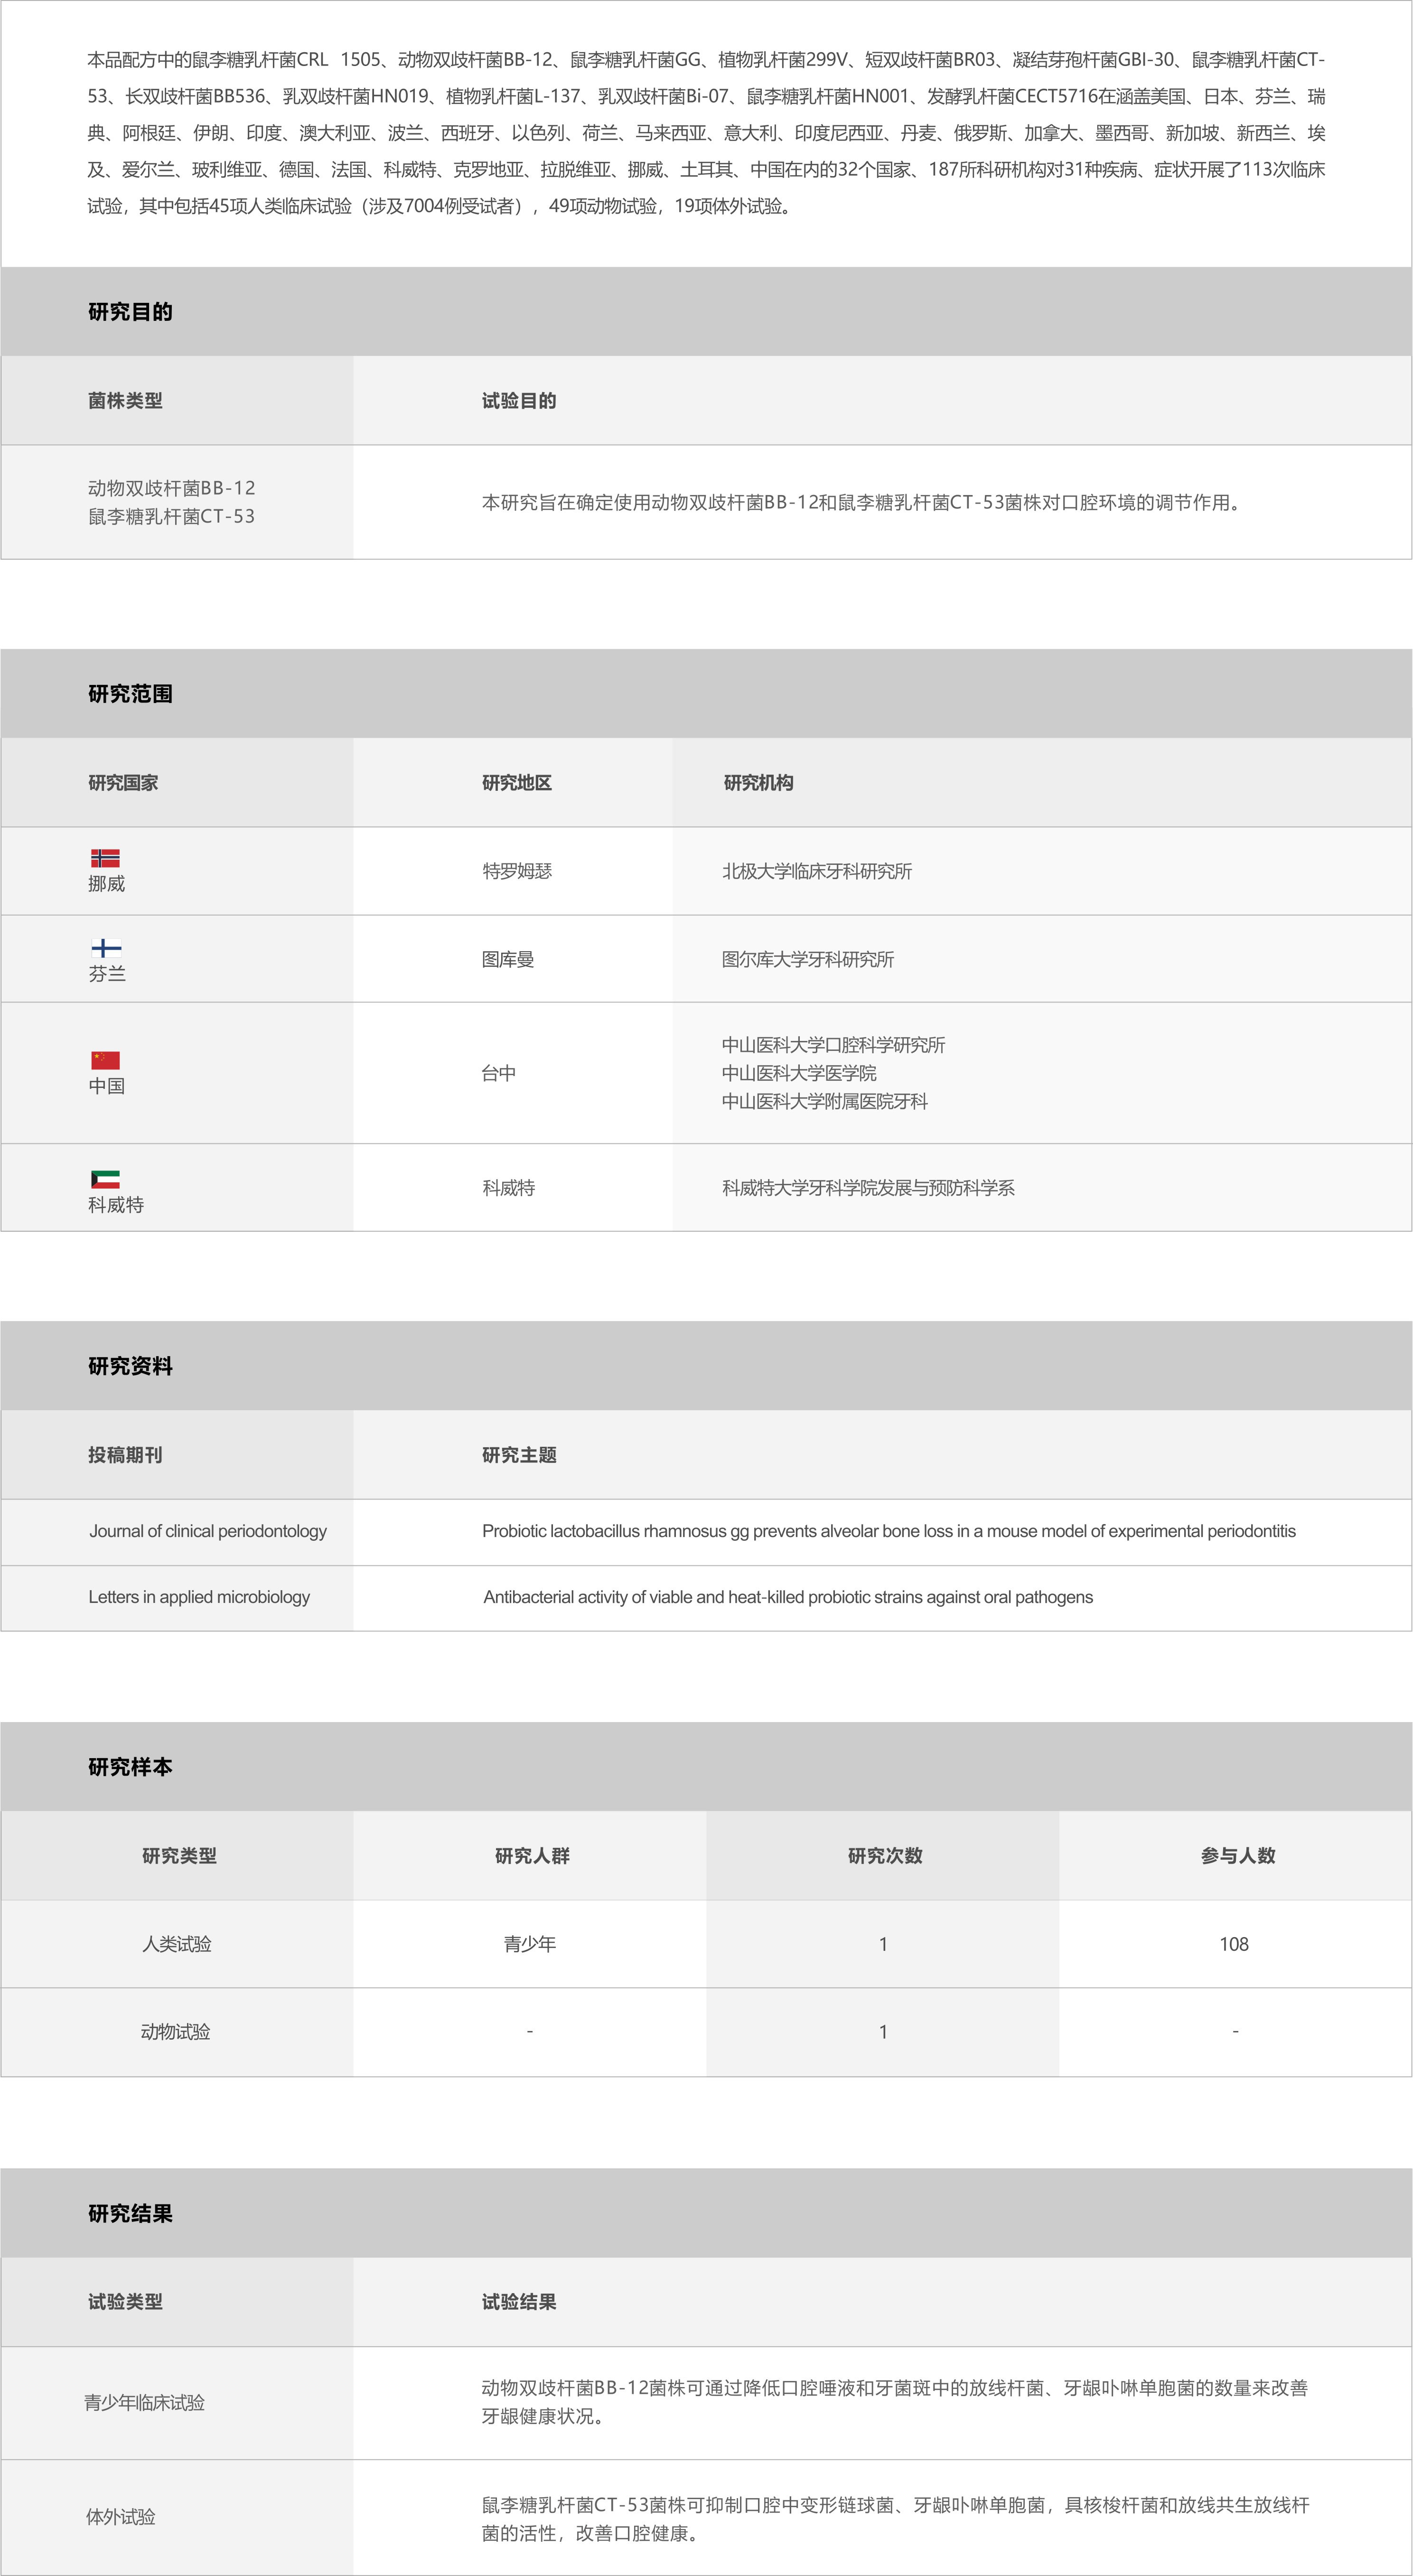
Task: Click 中山医科大学口腔科学研究所 line
Action: 834,1045
